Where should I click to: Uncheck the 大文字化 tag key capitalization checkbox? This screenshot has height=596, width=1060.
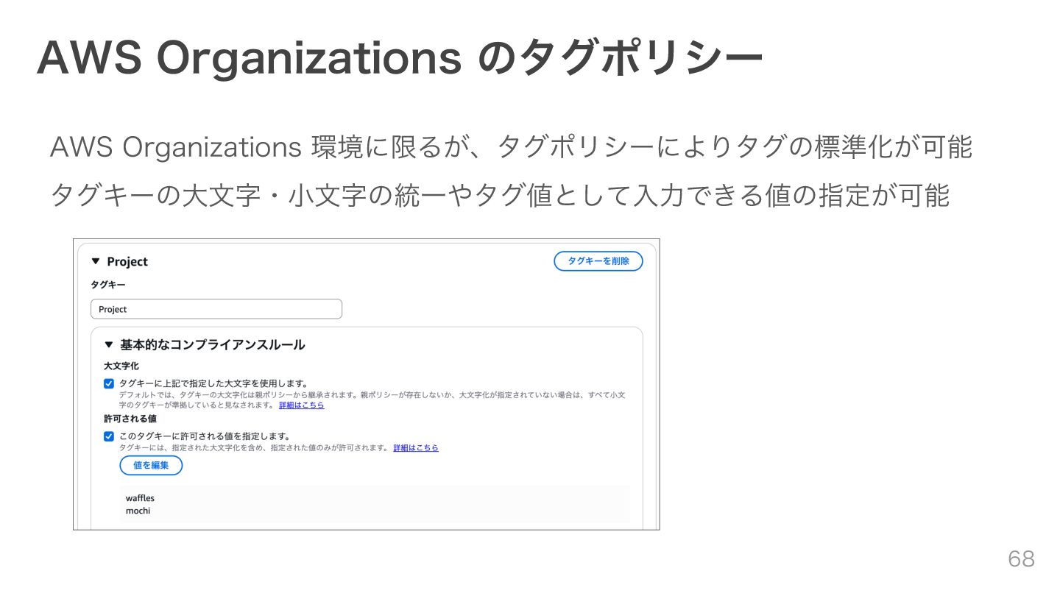tap(109, 383)
